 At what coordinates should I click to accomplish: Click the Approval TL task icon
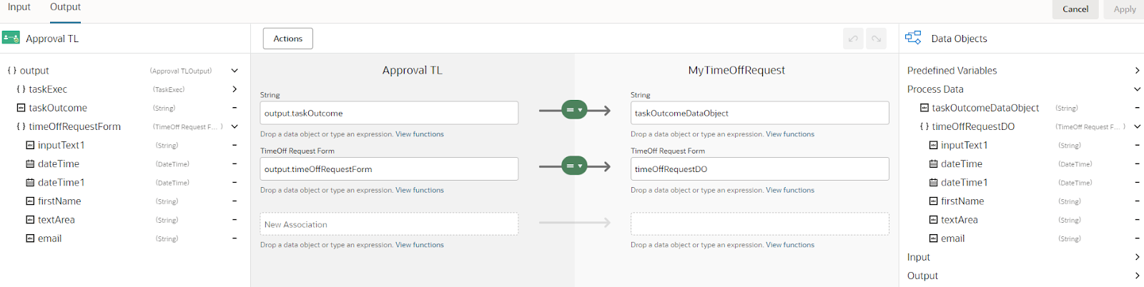click(x=11, y=38)
